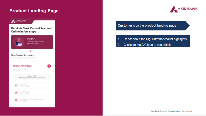Click the rewards on debit card icon
This screenshot has height=116, width=206.
click(16, 93)
